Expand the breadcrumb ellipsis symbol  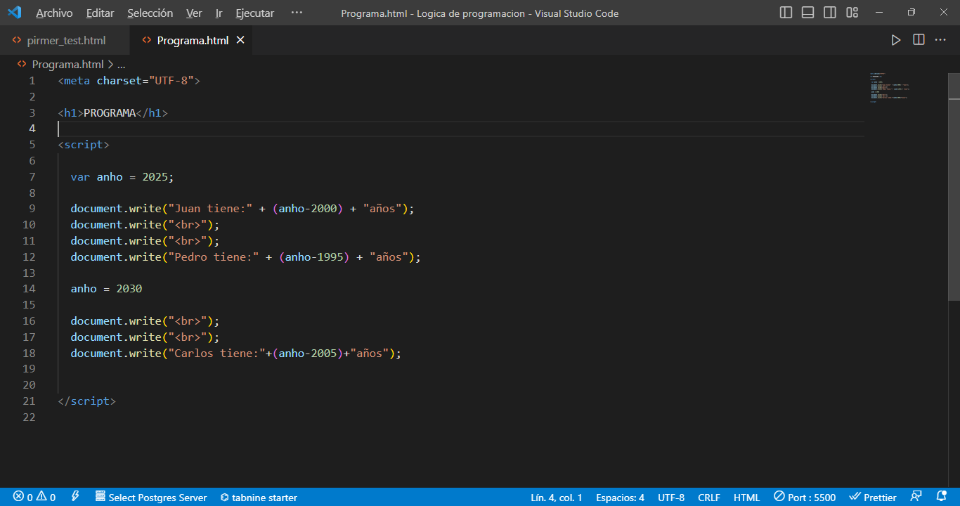[x=121, y=64]
